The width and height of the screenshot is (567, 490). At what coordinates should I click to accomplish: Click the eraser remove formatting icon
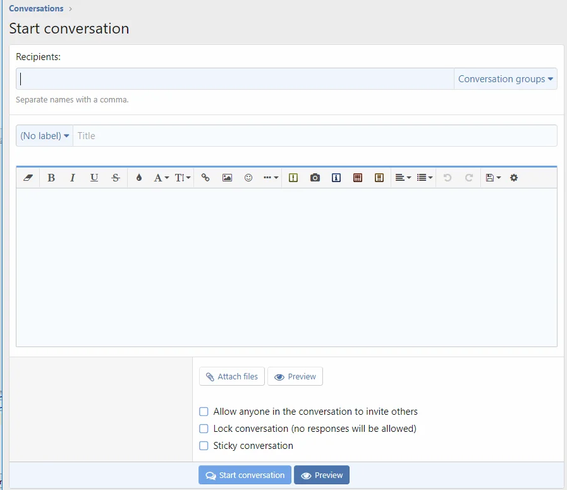point(27,178)
